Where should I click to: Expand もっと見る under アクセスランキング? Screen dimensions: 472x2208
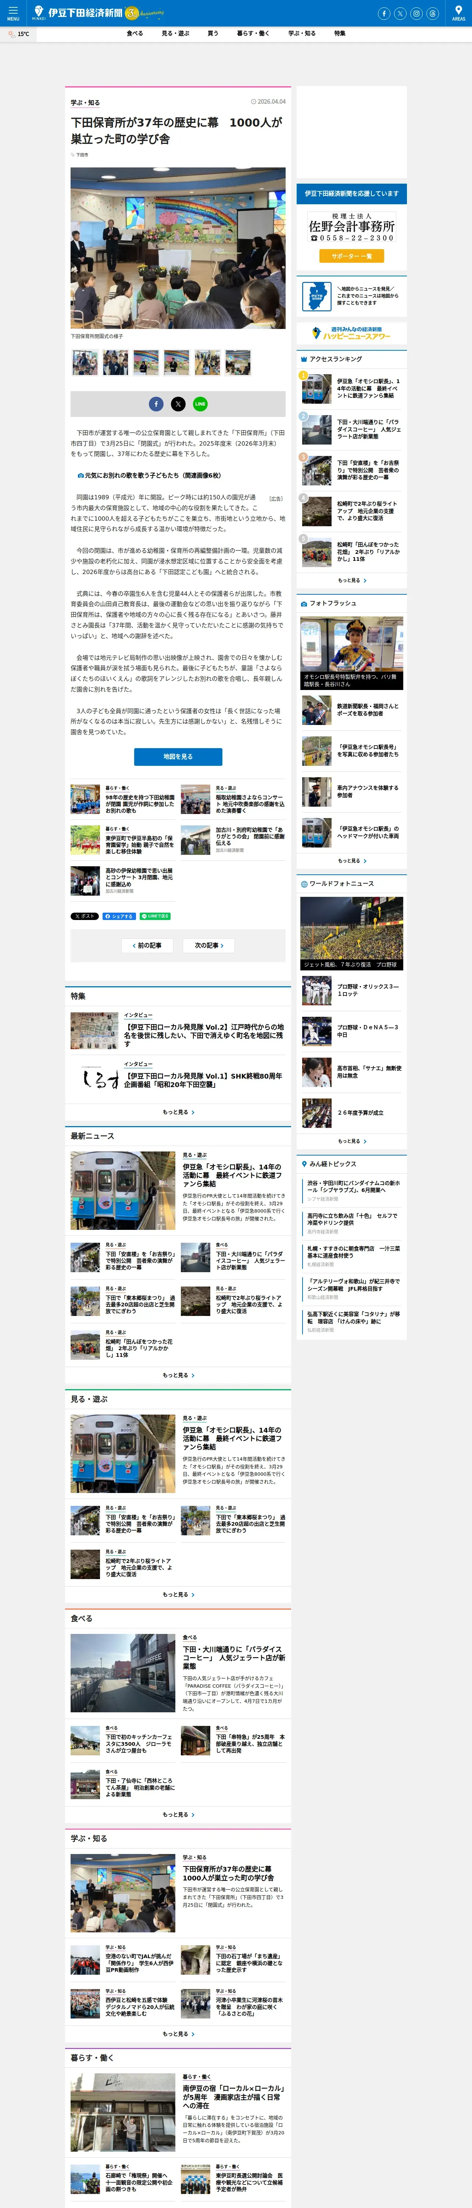tap(351, 580)
